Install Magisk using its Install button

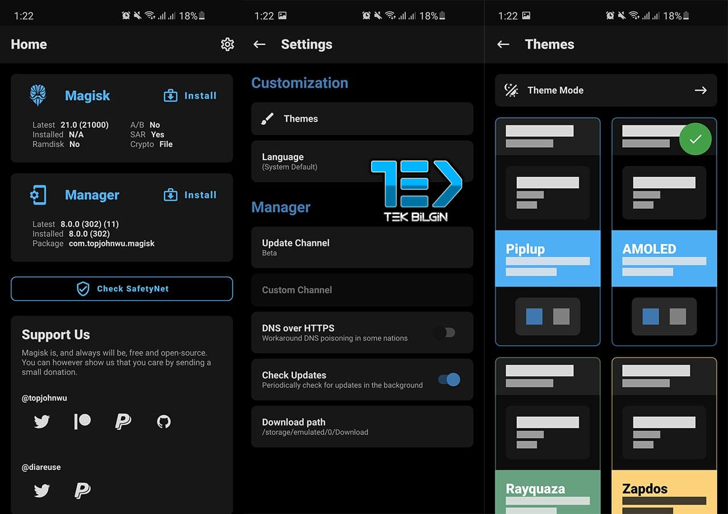pos(190,95)
